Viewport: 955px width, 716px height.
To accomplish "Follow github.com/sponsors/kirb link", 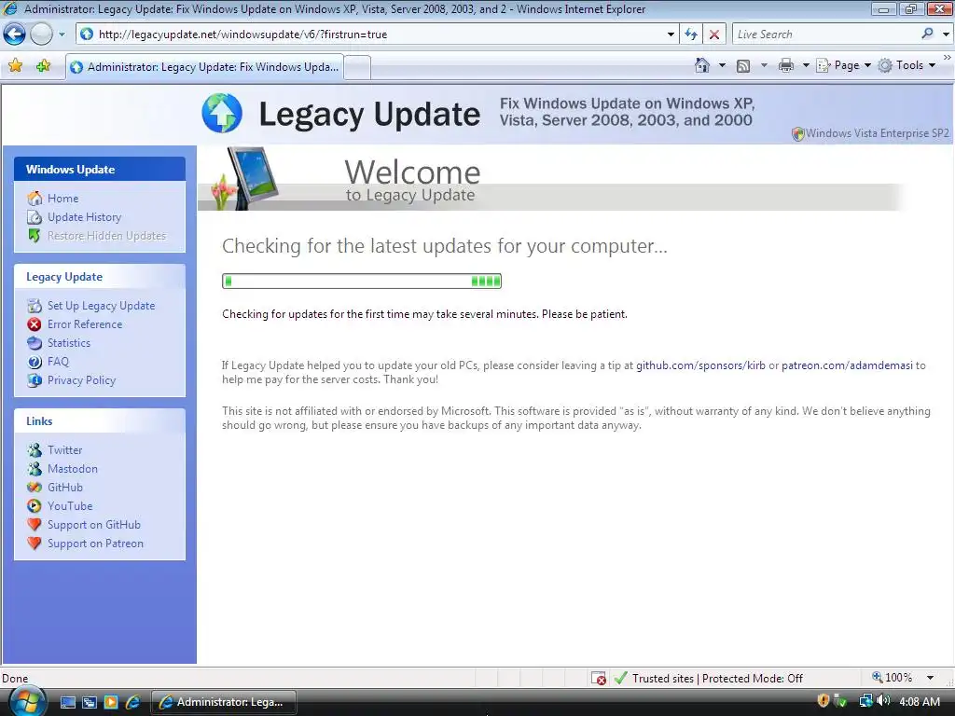I will [700, 365].
